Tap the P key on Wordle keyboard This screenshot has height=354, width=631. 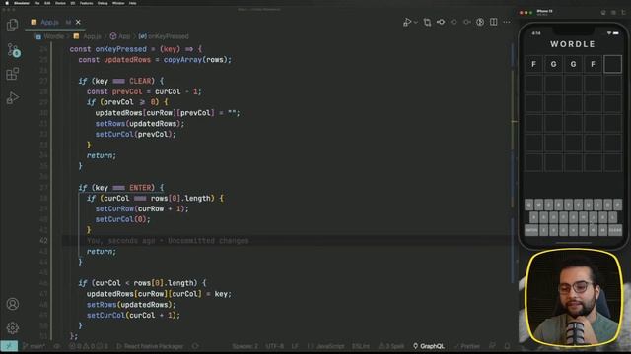(x=618, y=205)
